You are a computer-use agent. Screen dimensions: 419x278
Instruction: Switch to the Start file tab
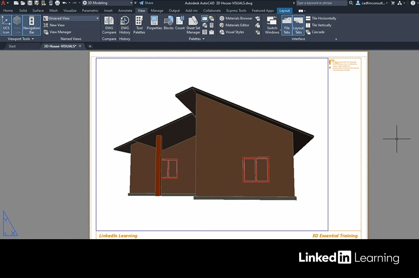coord(12,46)
